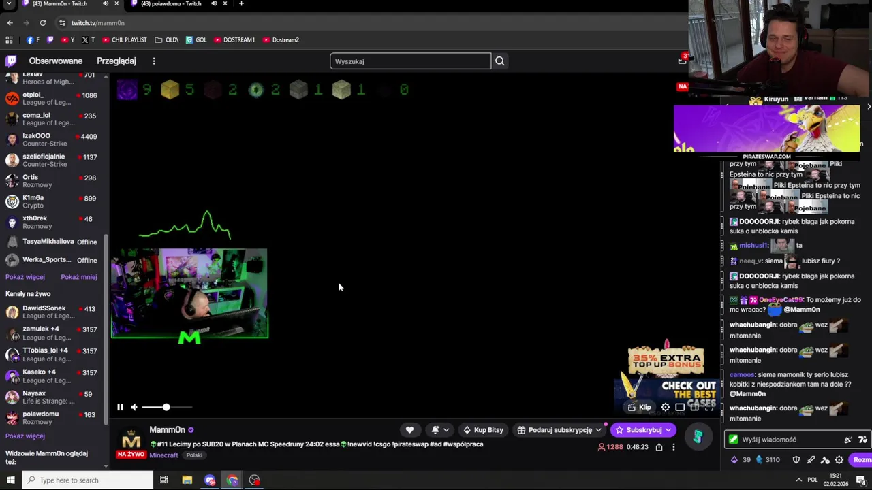This screenshot has width=872, height=490.
Task: Switch to the Mamm0n - Twitch tab
Action: click(x=60, y=4)
